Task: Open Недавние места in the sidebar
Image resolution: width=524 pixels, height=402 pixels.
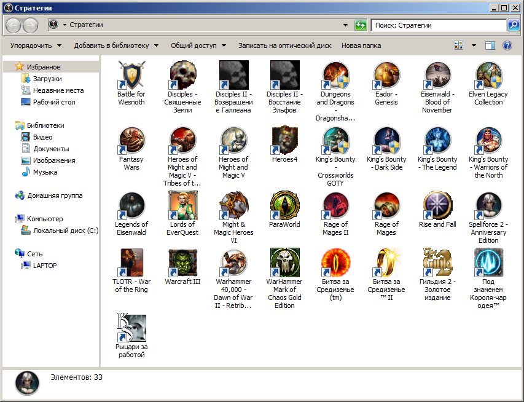Action: click(x=58, y=90)
